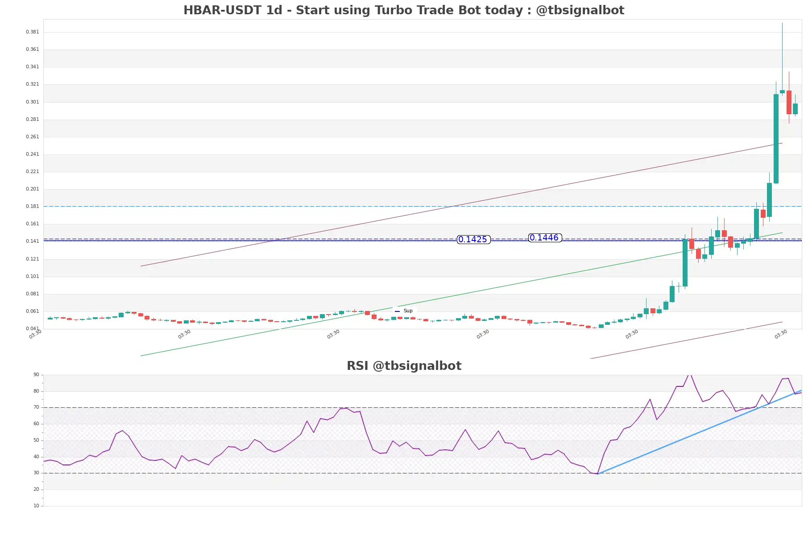Click the 0.241 price axis label
The image size is (808, 539).
pos(32,154)
